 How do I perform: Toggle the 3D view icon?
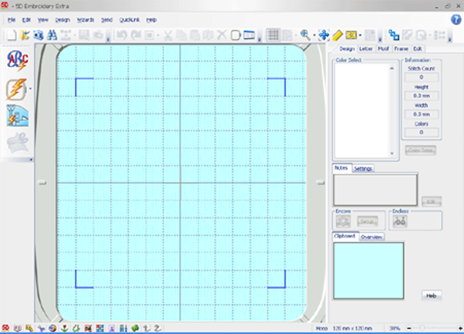point(351,35)
